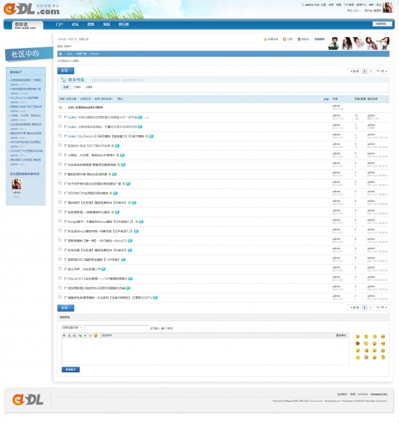
Task: Click the bird icon beside 精彩导航
Action: [x=63, y=80]
